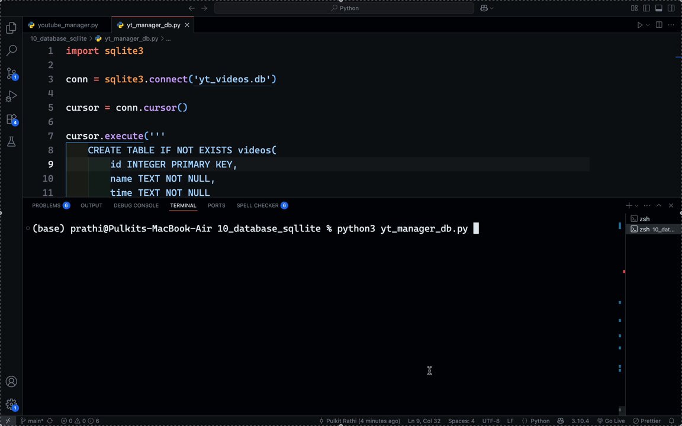Image resolution: width=682 pixels, height=426 pixels.
Task: Open the remote window indicator
Action: click(x=8, y=421)
